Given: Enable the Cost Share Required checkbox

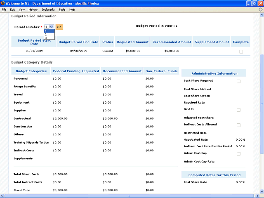Looking at the screenshot, I should 238,81.
